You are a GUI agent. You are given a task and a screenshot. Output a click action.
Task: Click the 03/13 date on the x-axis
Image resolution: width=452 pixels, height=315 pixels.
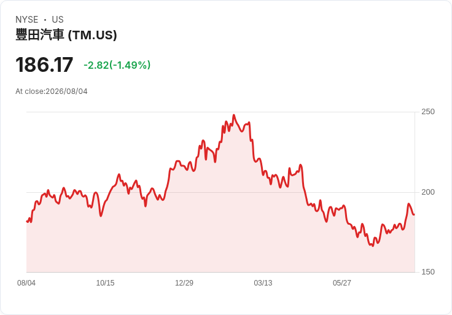click(263, 283)
